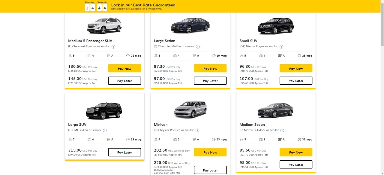This screenshot has width=384, height=175.
Task: Open info icon beside Chrysler Pacifica
Action: click(x=197, y=130)
